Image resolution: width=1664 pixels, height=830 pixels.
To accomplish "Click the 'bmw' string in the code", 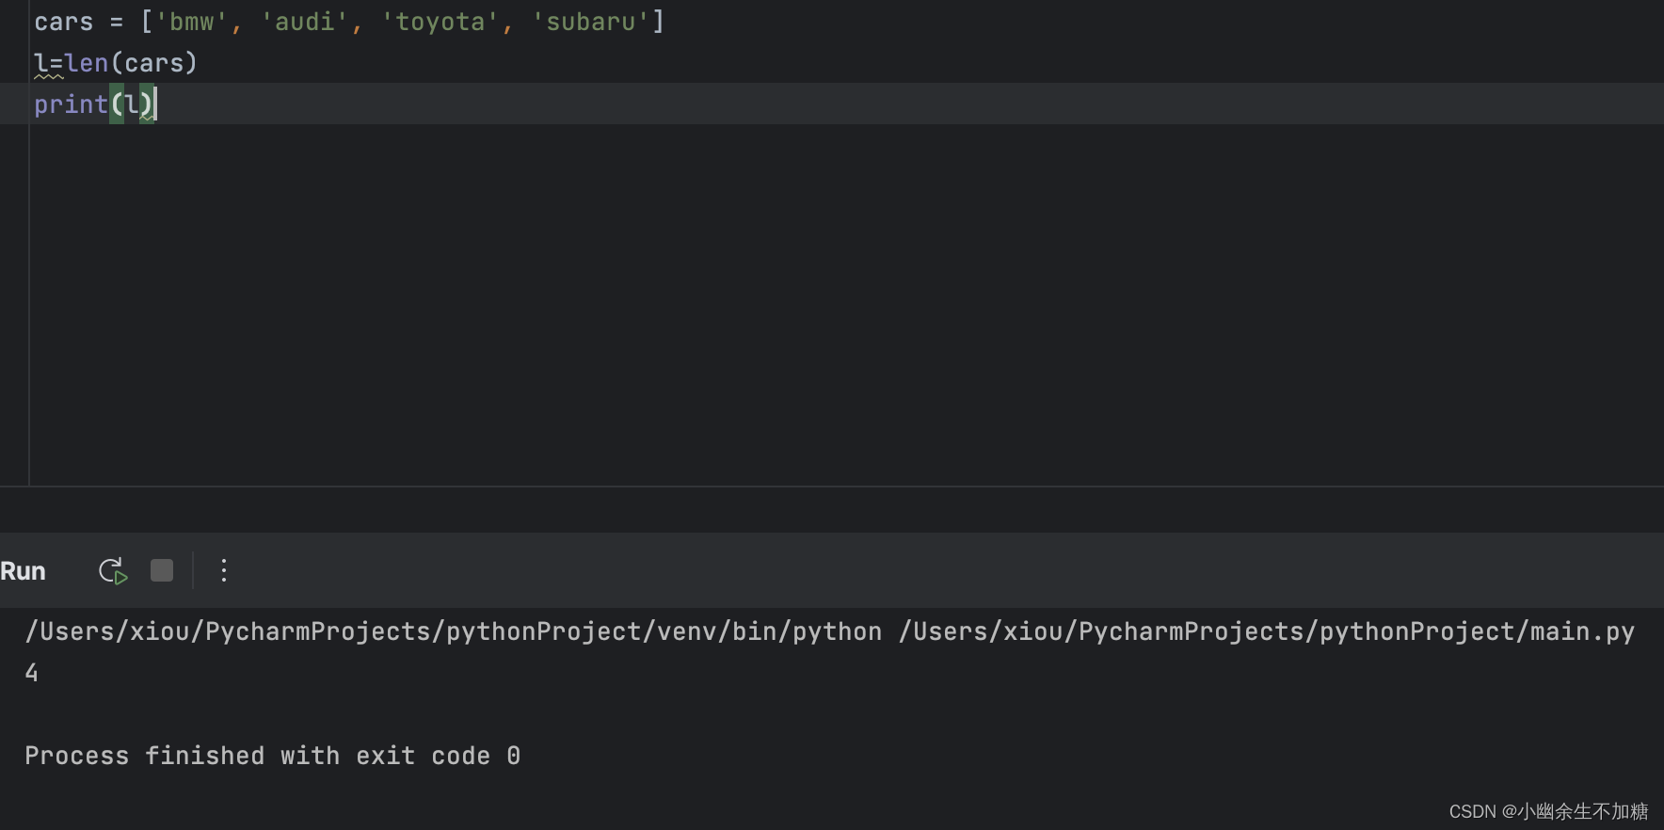I will point(191,22).
